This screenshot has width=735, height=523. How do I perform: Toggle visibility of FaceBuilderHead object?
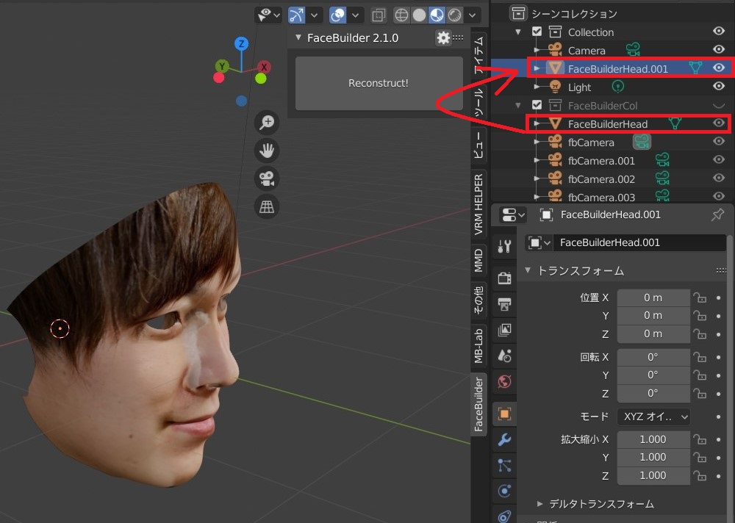click(719, 123)
